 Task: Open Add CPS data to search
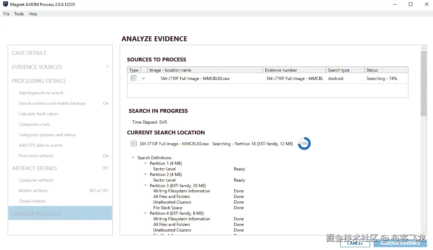coord(41,145)
